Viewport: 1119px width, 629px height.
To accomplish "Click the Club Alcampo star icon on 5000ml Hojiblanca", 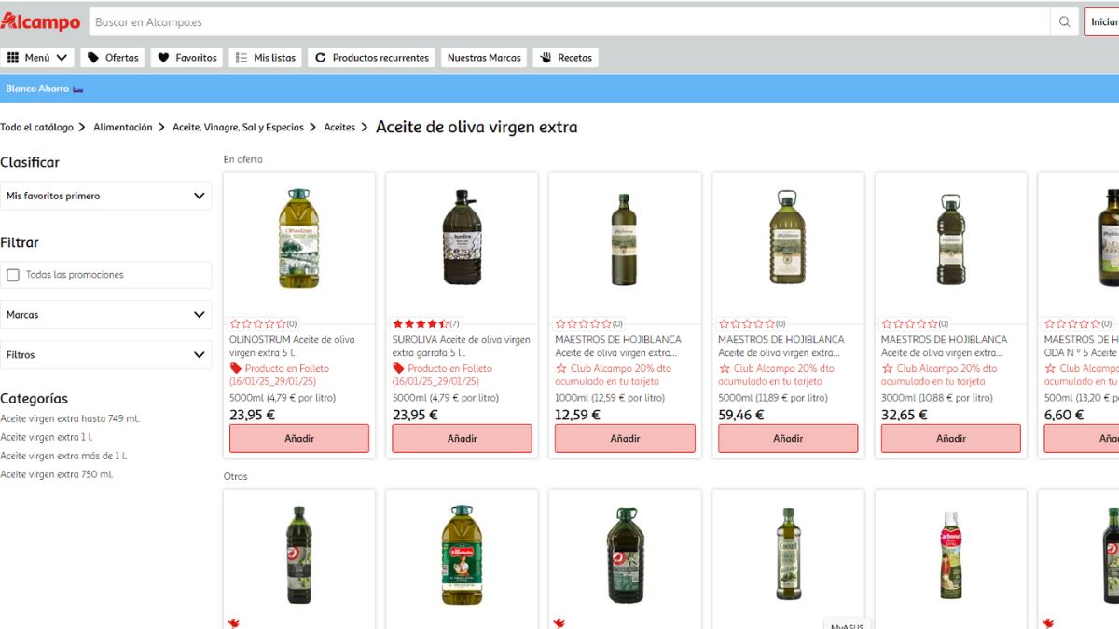I will [725, 369].
